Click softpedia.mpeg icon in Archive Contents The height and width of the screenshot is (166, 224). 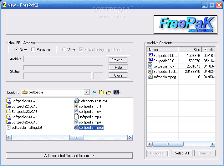tap(150, 77)
